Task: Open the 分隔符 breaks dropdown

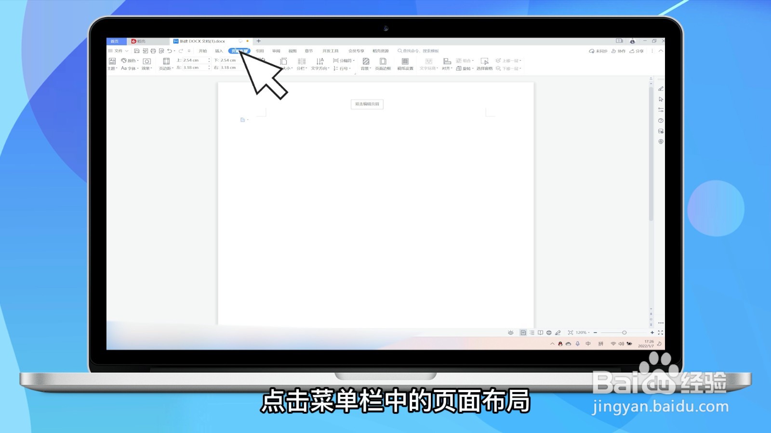Action: (344, 61)
